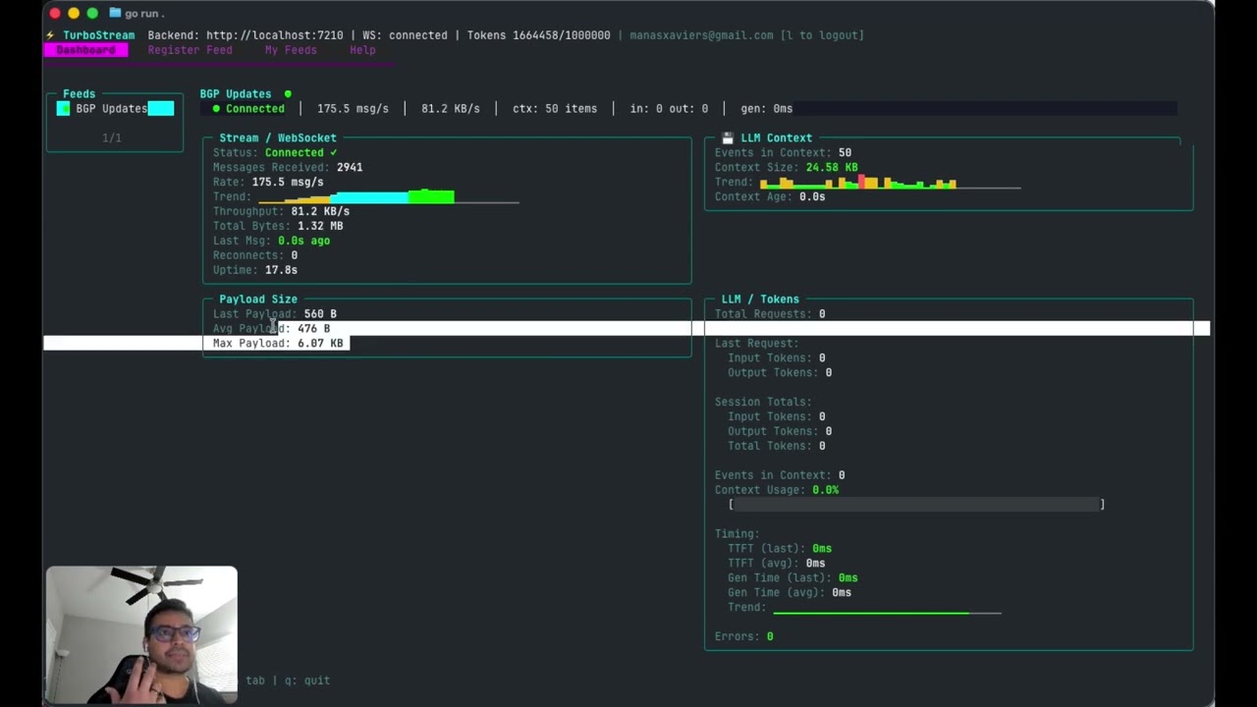Click the floppy disk icon of LLM Context
The height and width of the screenshot is (707, 1257).
click(x=728, y=138)
